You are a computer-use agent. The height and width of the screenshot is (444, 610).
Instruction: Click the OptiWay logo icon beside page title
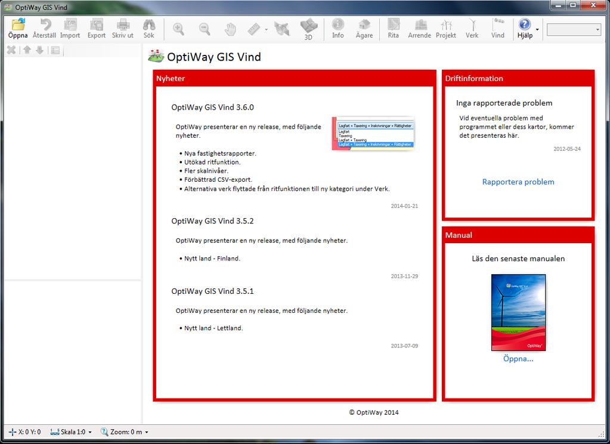pyautogui.click(x=156, y=57)
